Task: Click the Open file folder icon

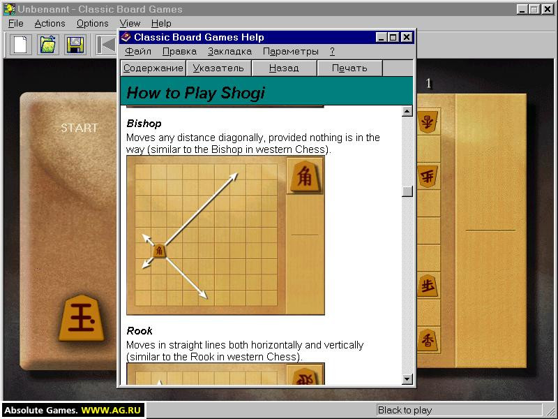Action: pos(48,45)
